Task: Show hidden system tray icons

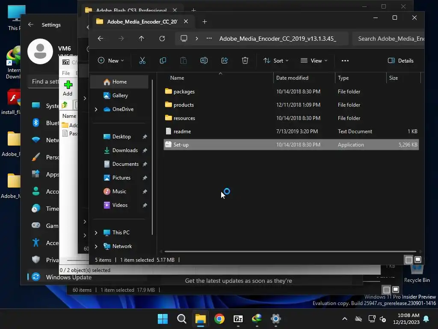Action: 345,319
